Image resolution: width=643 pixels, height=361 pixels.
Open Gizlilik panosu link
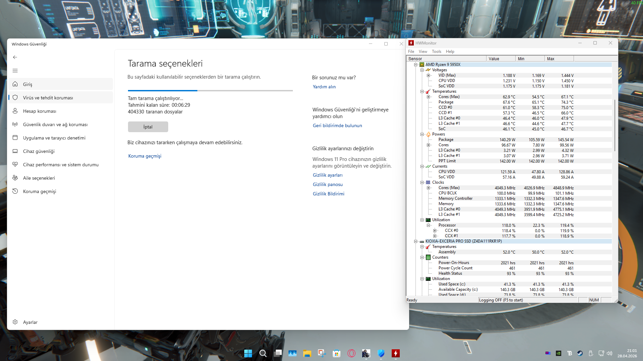327,184
